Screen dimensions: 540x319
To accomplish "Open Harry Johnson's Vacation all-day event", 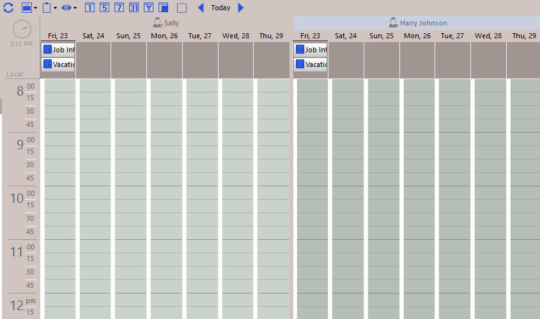I will [x=311, y=64].
